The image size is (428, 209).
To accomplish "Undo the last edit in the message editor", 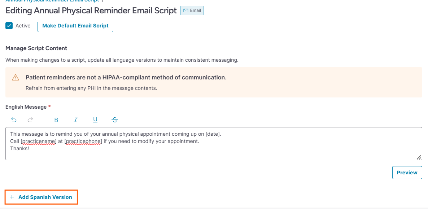I will [x=14, y=120].
